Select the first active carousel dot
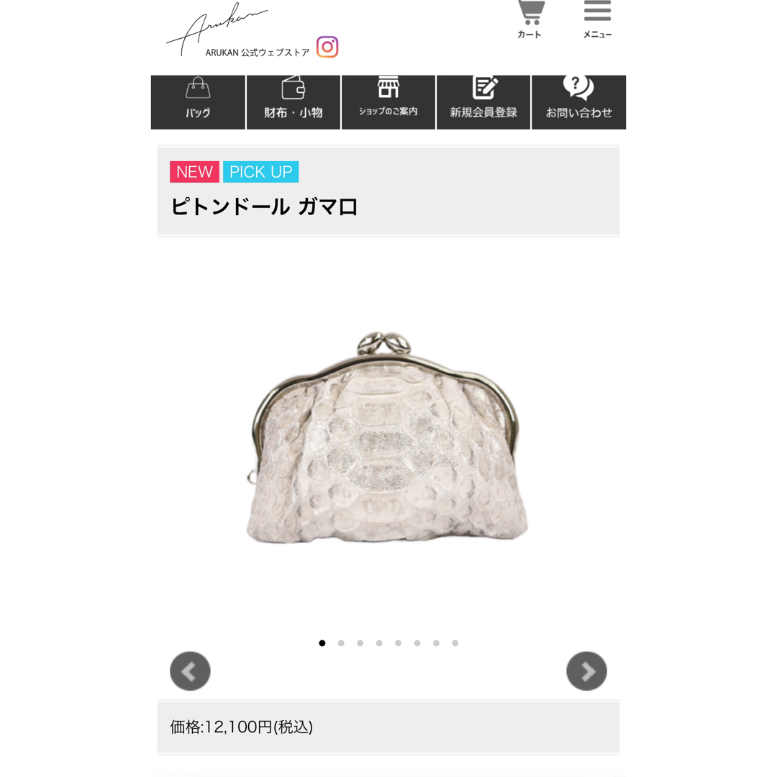The image size is (777, 777). [x=322, y=643]
